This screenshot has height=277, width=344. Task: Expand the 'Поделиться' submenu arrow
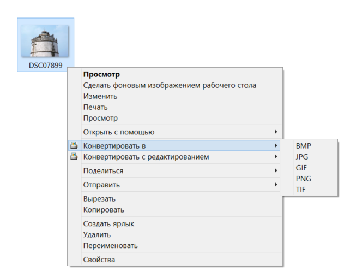276,170
